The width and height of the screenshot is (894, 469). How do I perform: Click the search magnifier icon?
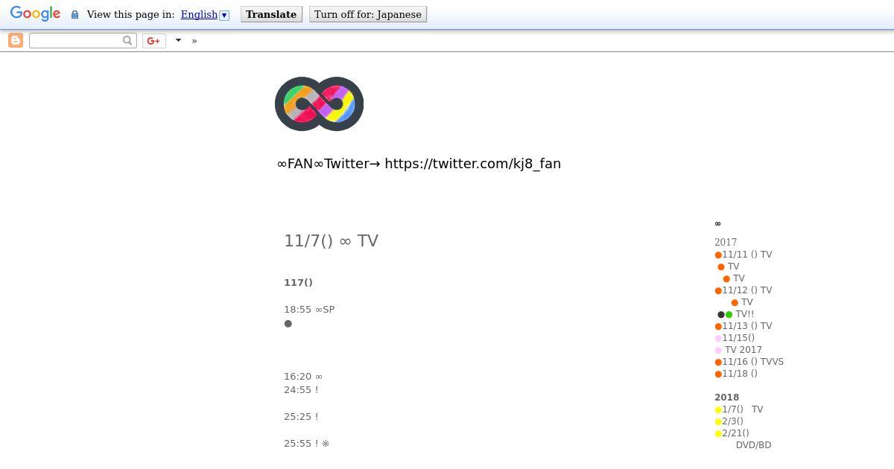coord(127,40)
